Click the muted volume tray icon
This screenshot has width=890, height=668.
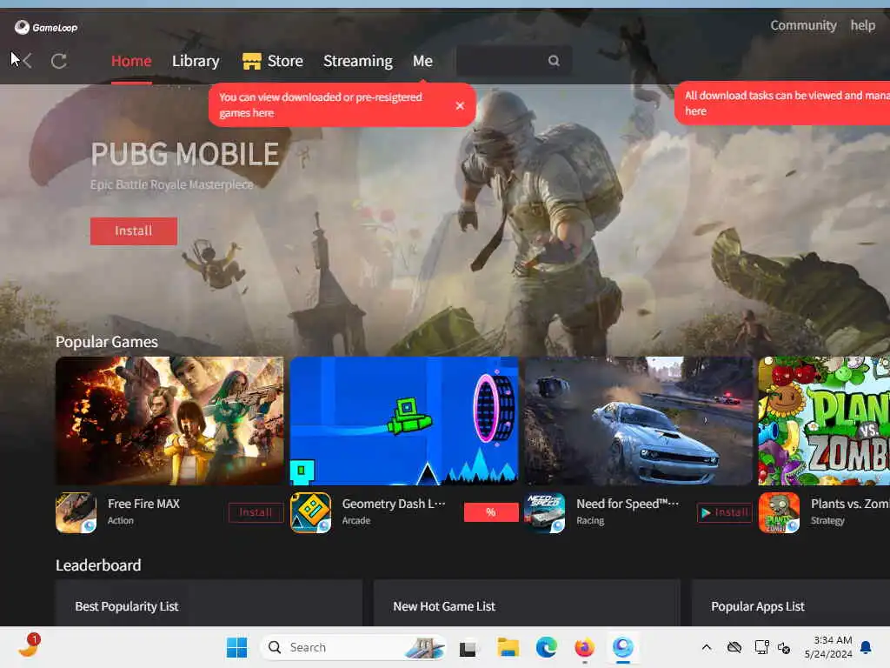click(785, 648)
